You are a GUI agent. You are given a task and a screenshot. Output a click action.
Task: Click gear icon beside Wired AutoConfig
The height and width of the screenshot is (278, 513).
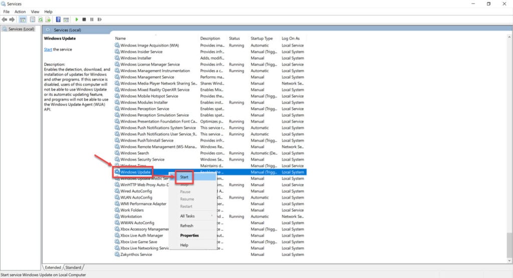click(117, 191)
